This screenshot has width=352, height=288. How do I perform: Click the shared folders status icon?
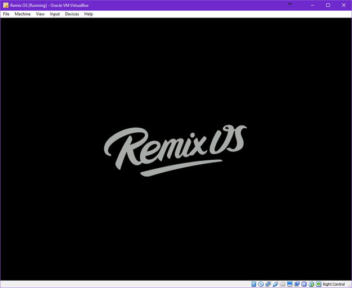coord(283,284)
